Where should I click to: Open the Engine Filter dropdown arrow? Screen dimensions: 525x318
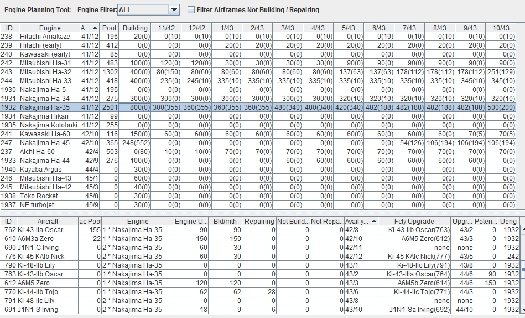tap(174, 10)
